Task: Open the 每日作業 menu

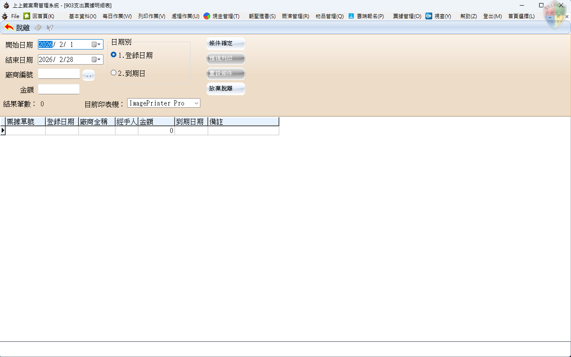Action: pos(117,16)
